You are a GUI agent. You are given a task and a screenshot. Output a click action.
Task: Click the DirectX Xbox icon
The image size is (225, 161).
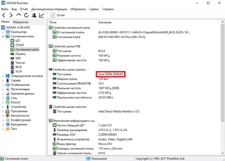[x=8, y=102]
